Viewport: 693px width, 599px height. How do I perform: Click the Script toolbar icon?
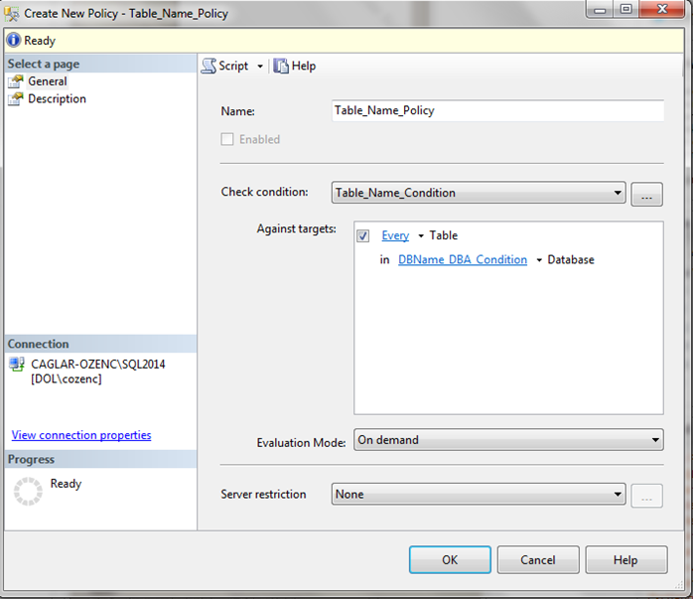(x=208, y=66)
